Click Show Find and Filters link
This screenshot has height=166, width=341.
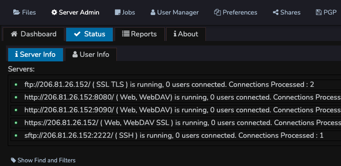[43, 161]
